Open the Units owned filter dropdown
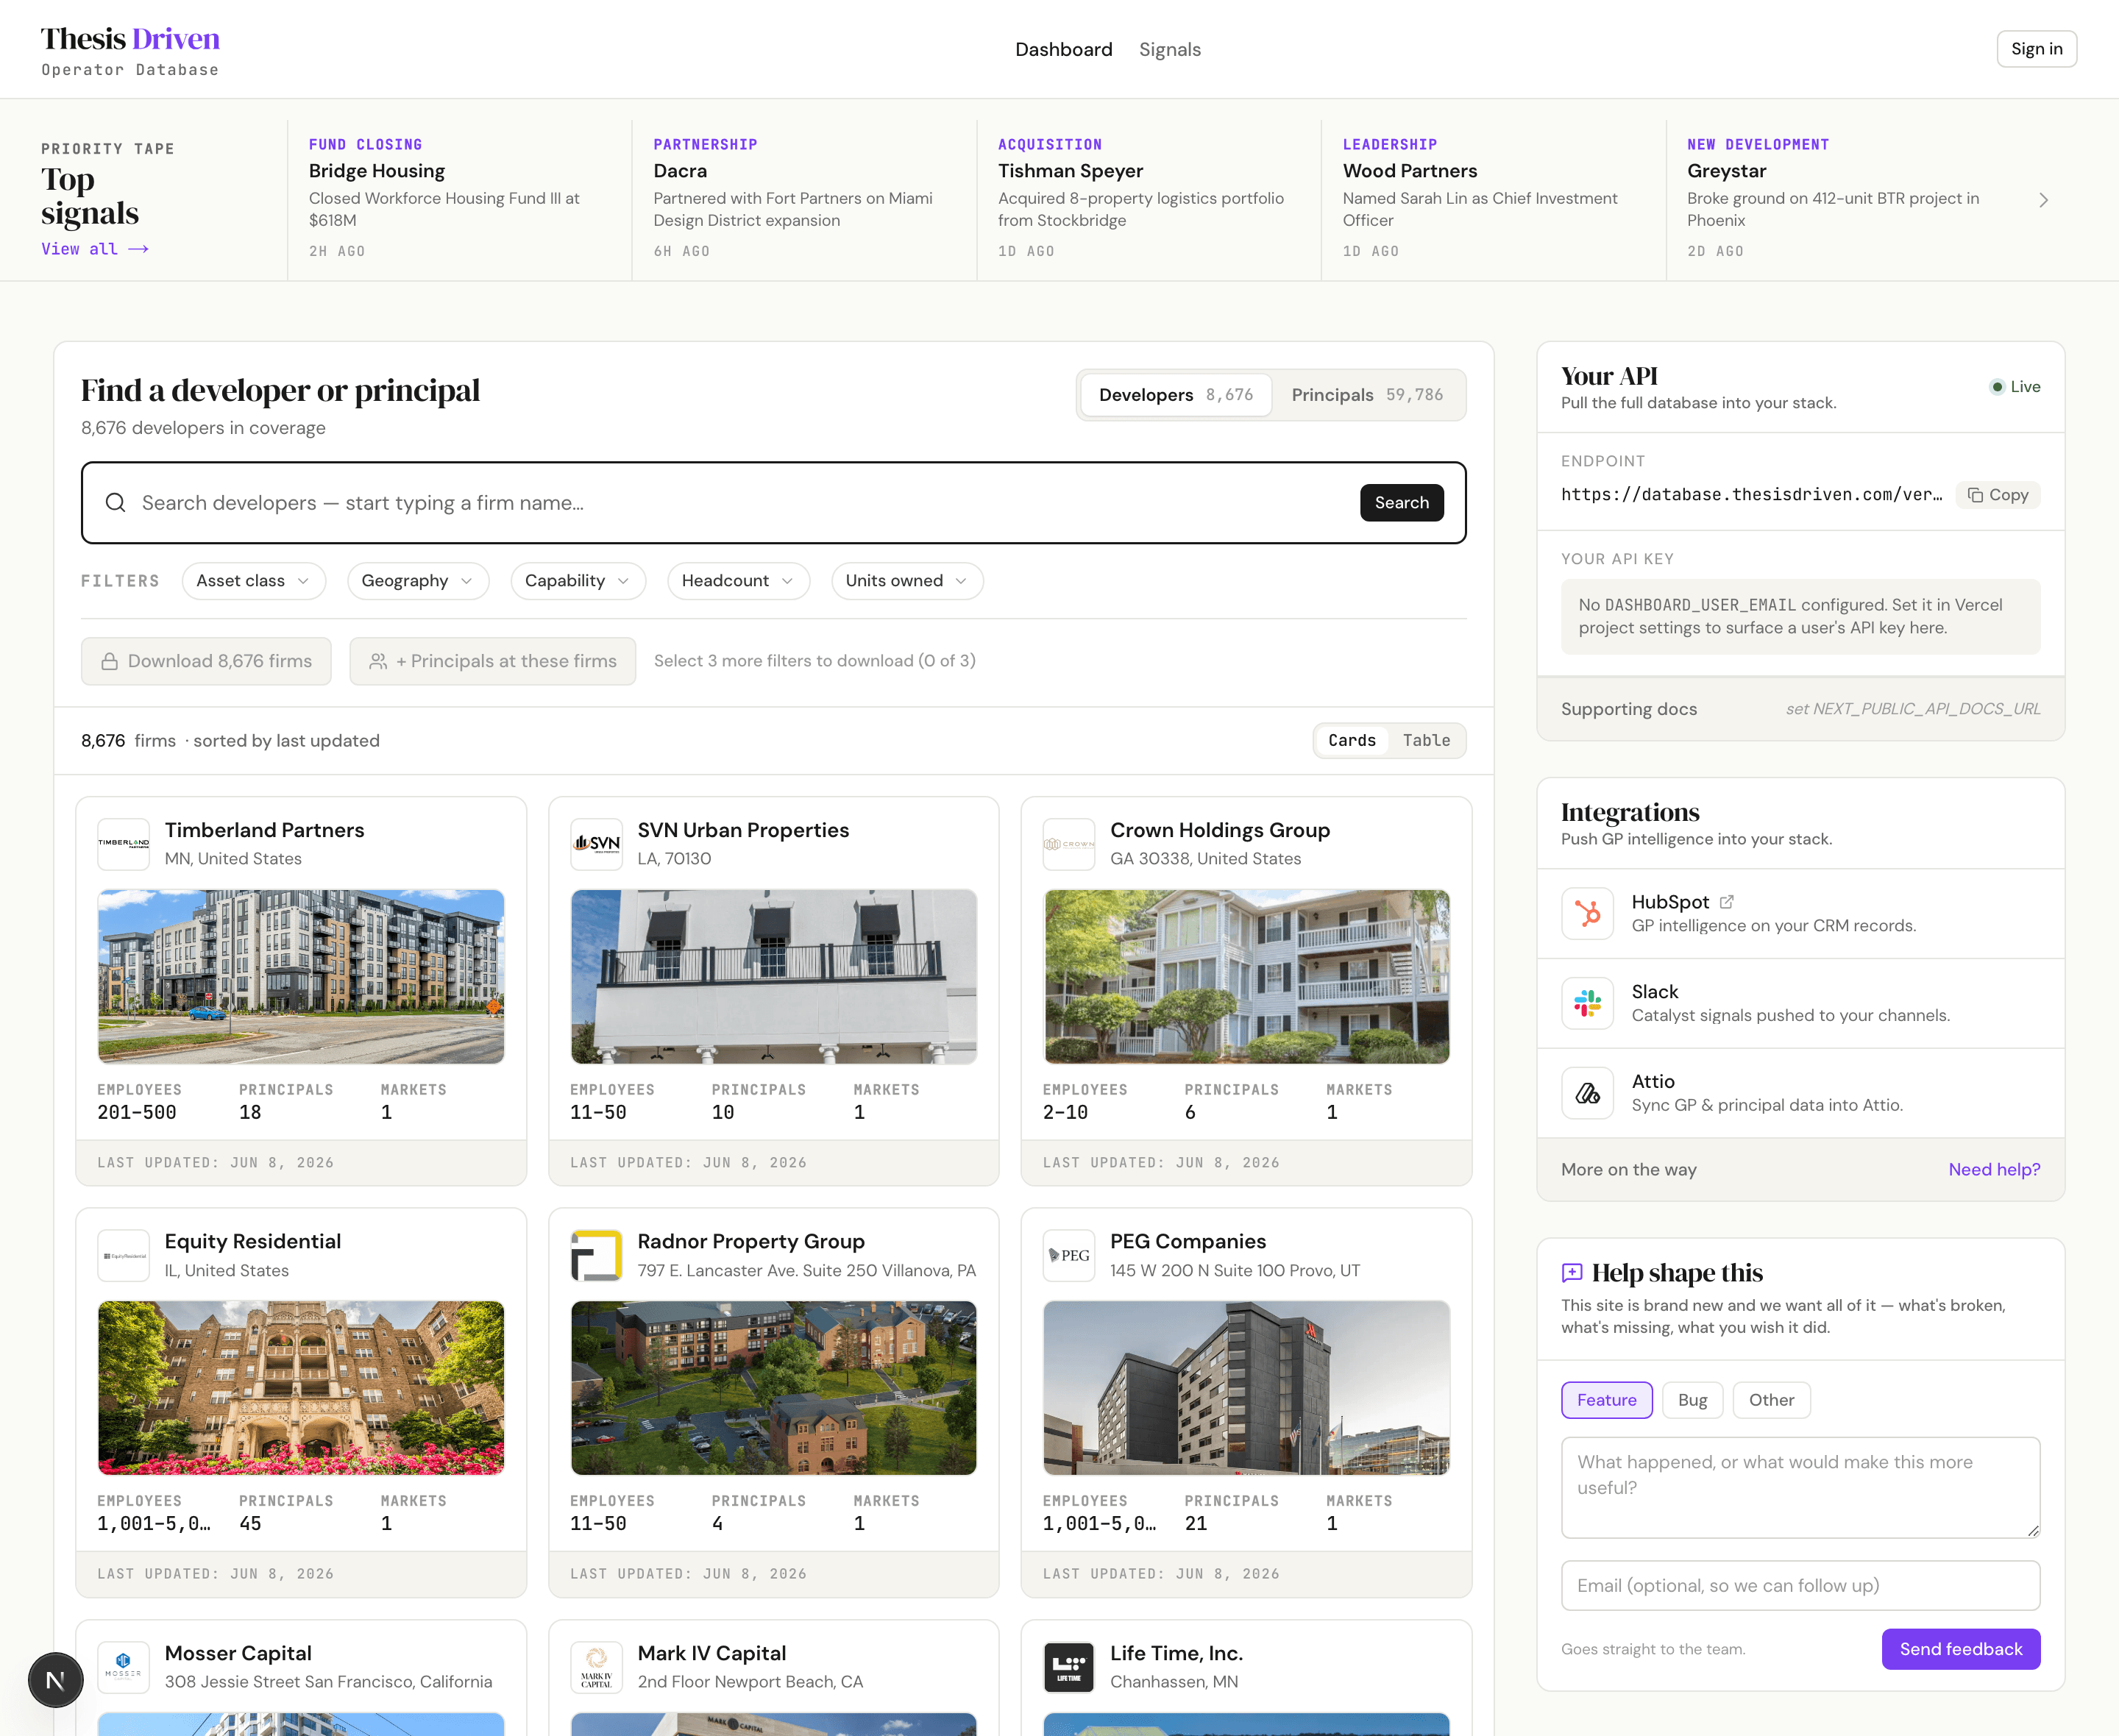Image resolution: width=2119 pixels, height=1736 pixels. (x=907, y=581)
